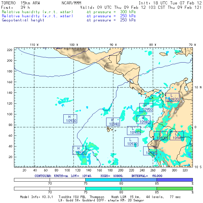The height and width of the screenshot is (203, 203).
Task: Click the 'HIGH= 10920.' contour value
Action: 112,176
